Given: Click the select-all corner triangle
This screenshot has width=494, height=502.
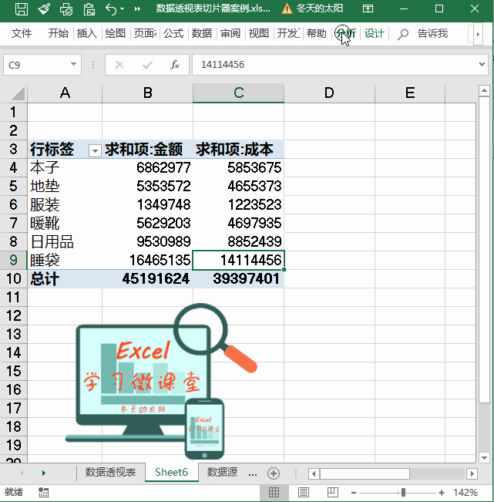Looking at the screenshot, I should click(x=18, y=93).
